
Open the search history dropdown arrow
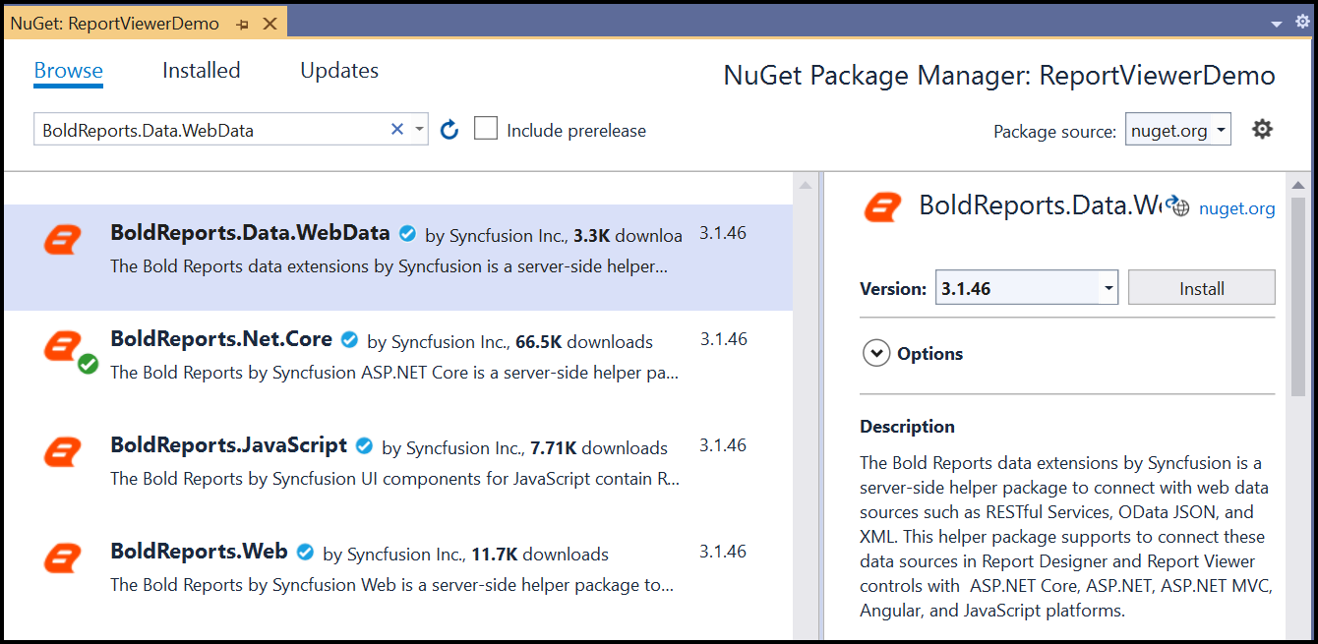coord(419,129)
